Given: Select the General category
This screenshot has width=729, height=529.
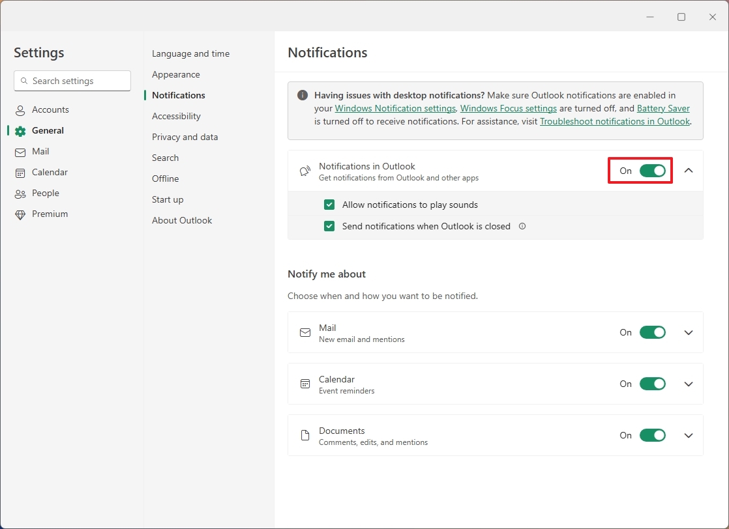Looking at the screenshot, I should coord(48,130).
